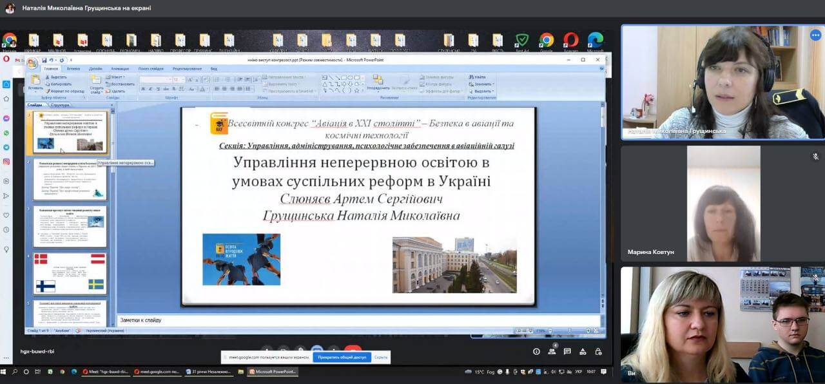
Task: Switch to the Insert (Вставка) ribbon tab
Action: pos(73,68)
